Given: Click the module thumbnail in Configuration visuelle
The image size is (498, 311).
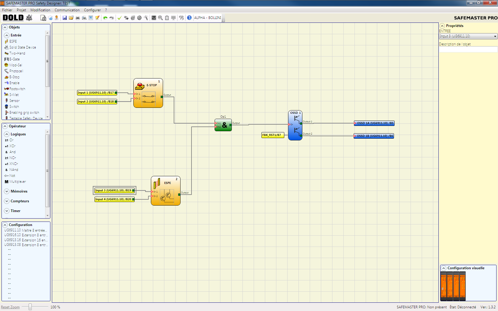Looking at the screenshot, I should tap(453, 286).
